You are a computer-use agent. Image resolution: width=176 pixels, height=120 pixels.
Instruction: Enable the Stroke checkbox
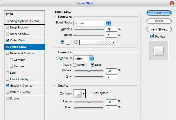click(x=7, y=99)
